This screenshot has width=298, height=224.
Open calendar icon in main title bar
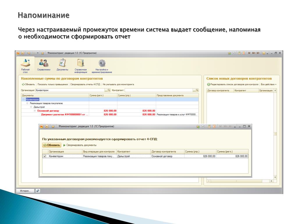(x=244, y=53)
